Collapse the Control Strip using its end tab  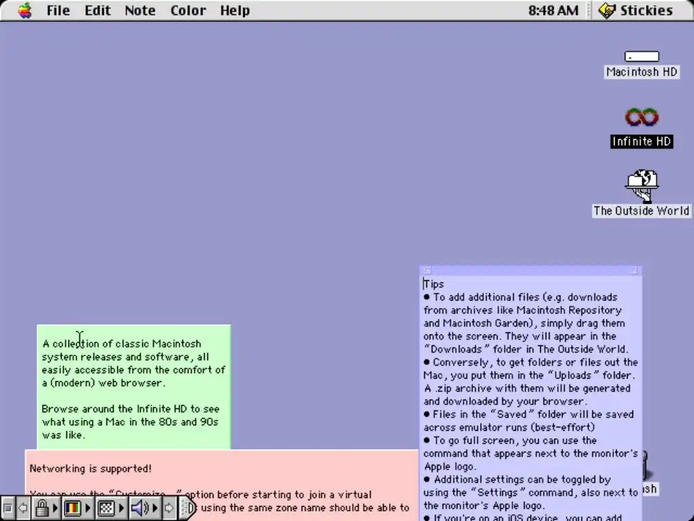[188, 507]
